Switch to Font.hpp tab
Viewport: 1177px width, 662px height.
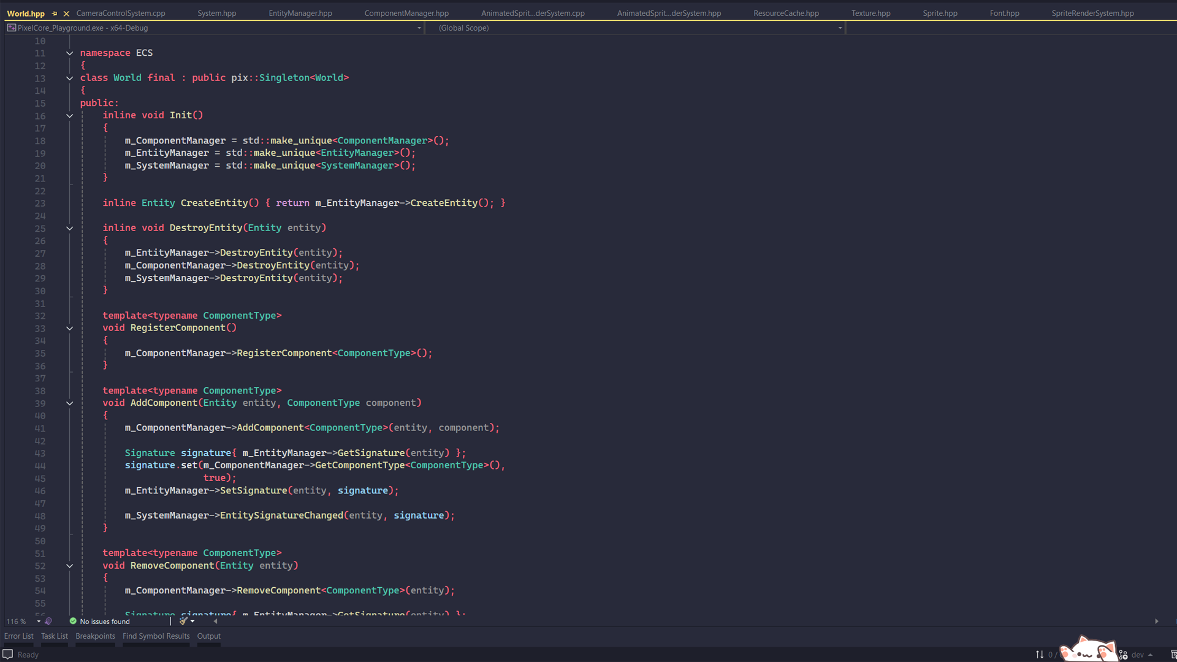[x=1004, y=13]
